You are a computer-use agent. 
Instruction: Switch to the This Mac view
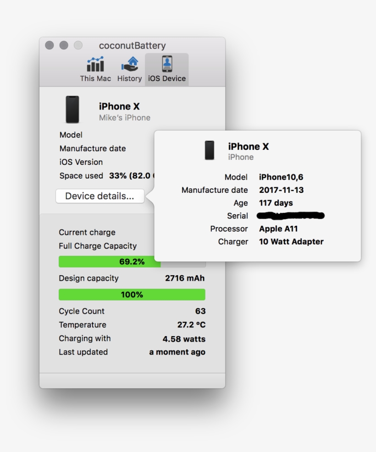[x=95, y=68]
